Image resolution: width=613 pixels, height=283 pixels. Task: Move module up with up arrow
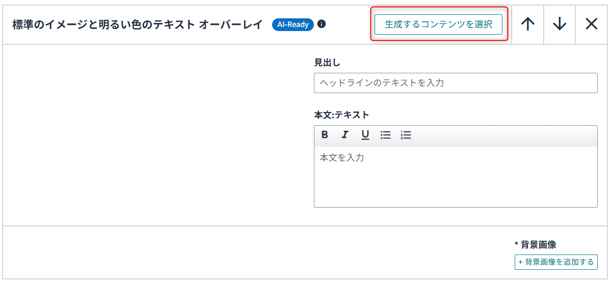point(528,24)
